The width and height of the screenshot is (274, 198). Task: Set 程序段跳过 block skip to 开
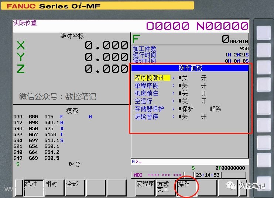click(204, 78)
